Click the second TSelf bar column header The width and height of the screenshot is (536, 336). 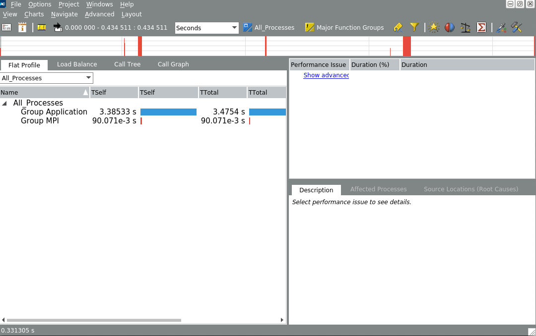(x=168, y=93)
